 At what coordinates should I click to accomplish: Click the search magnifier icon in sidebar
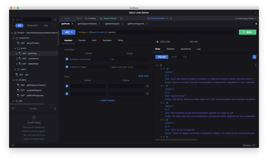13,20
